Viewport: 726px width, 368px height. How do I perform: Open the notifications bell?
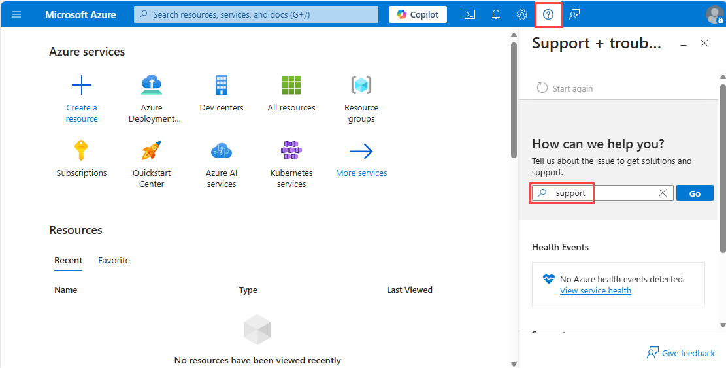pyautogui.click(x=496, y=14)
